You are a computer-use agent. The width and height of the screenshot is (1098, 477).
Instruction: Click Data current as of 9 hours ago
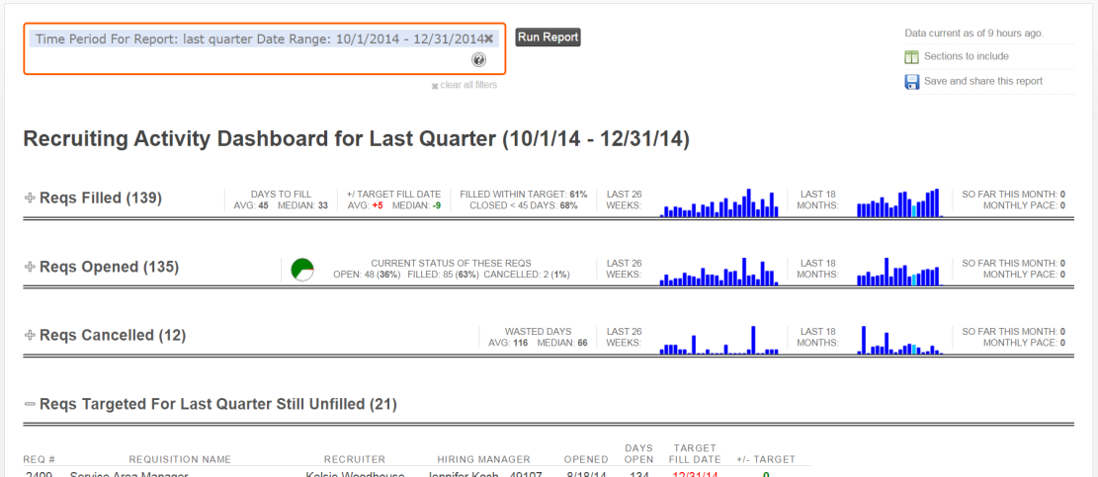(974, 33)
